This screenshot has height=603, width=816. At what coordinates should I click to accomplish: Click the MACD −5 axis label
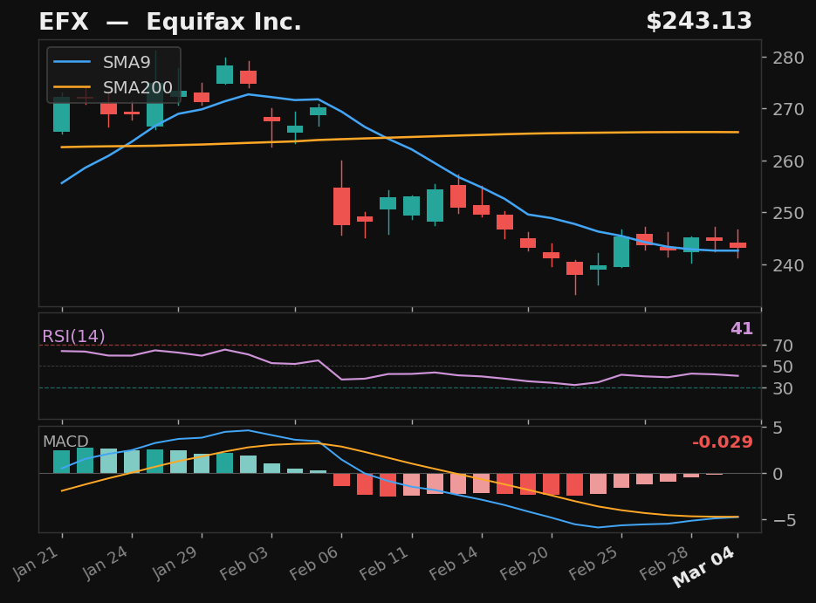tap(785, 520)
